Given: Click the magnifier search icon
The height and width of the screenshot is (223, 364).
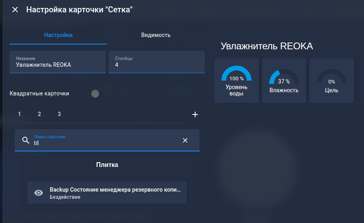Looking at the screenshot, I should (25, 140).
